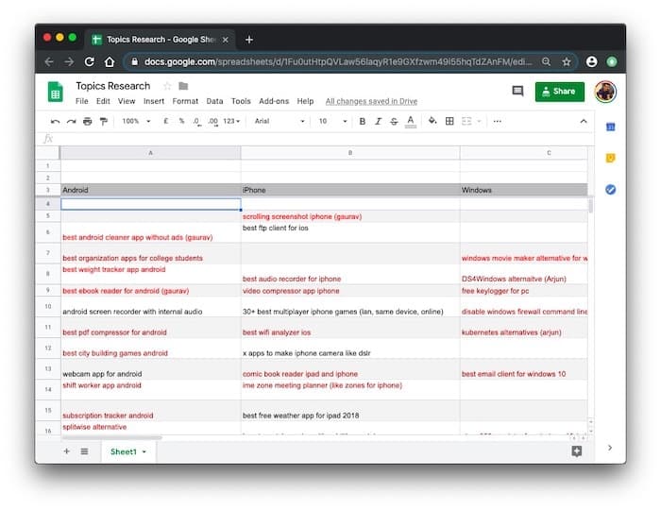
Task: Decrease decimal places button
Action: click(x=196, y=122)
